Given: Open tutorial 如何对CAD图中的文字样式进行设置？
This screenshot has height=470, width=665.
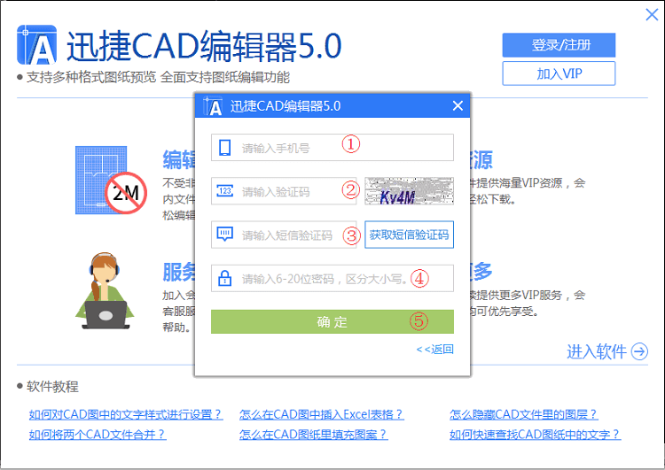Looking at the screenshot, I should [126, 414].
